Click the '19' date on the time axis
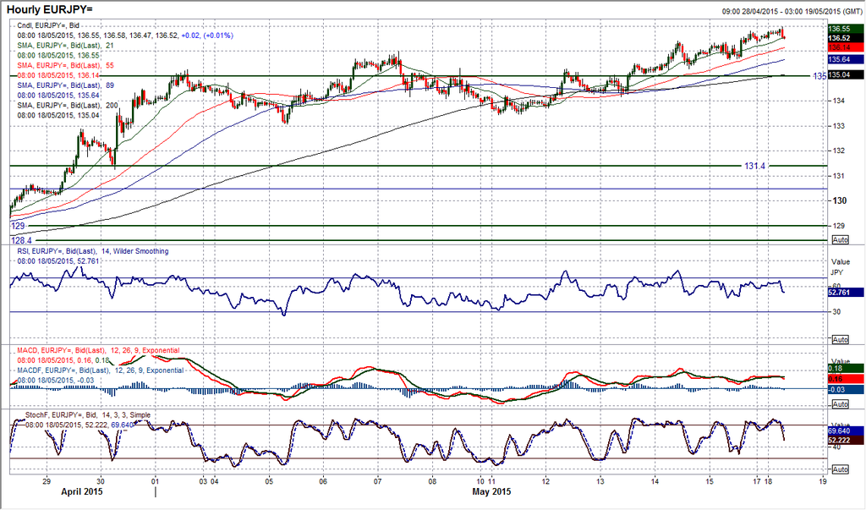The height and width of the screenshot is (510, 866). tap(823, 480)
